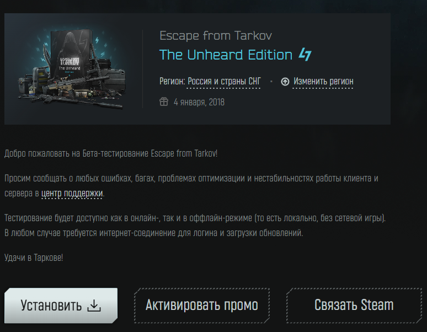Link account with Связать Steam button
The width and height of the screenshot is (427, 332).
pos(354,306)
